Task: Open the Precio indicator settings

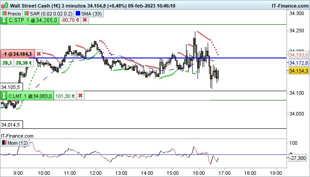Action: (12, 14)
